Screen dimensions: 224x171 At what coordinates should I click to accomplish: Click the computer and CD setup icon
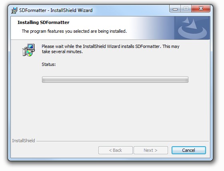point(28,50)
